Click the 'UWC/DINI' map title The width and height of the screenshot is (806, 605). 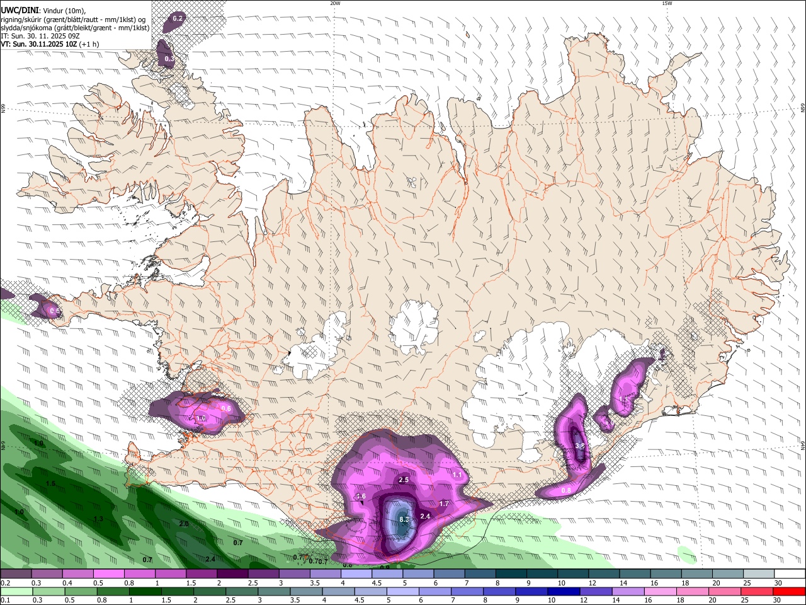(20, 10)
